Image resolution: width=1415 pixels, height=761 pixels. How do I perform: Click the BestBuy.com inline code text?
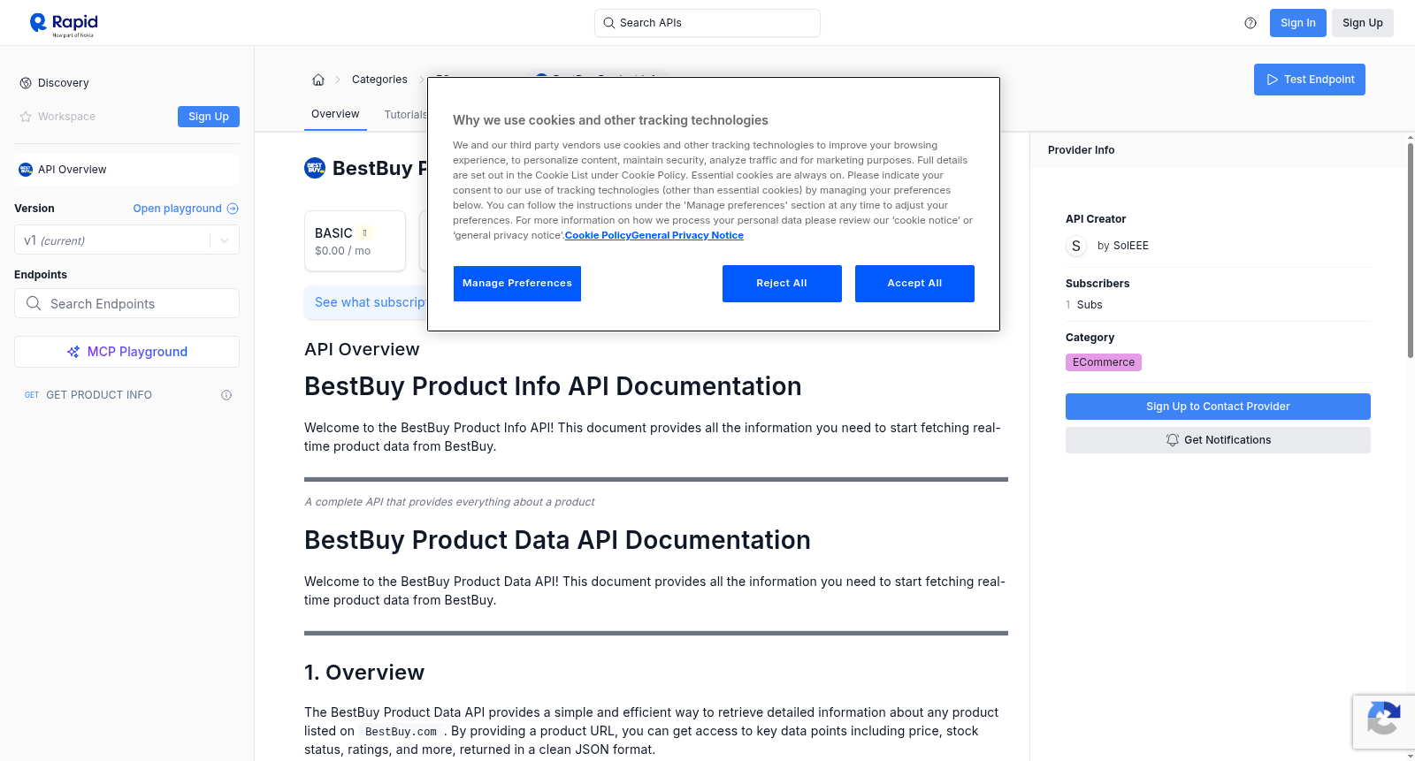coord(401,732)
